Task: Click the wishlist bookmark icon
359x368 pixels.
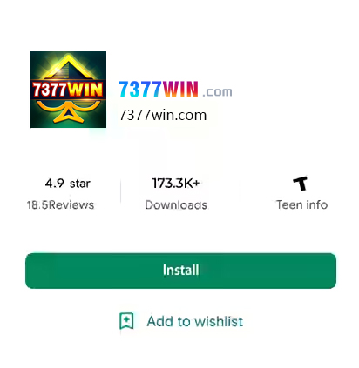Action: 126,321
